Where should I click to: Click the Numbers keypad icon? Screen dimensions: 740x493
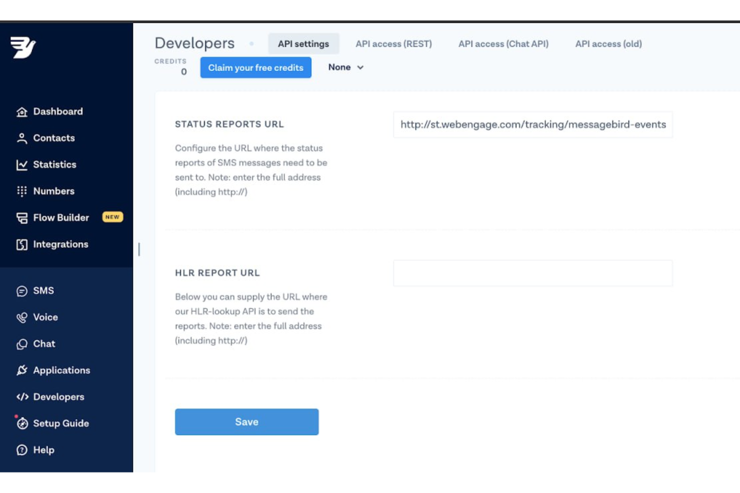coord(21,191)
